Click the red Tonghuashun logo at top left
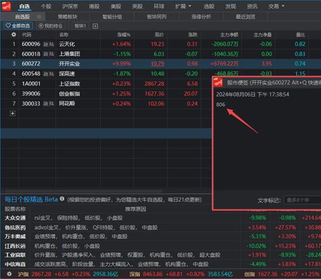 (x=6, y=6)
